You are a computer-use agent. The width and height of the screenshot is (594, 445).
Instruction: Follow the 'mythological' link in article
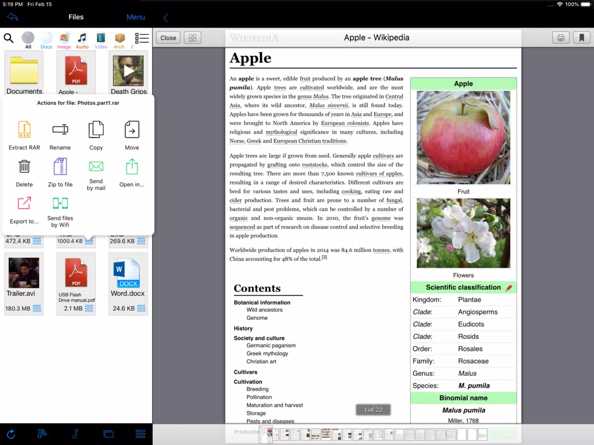coord(281,132)
